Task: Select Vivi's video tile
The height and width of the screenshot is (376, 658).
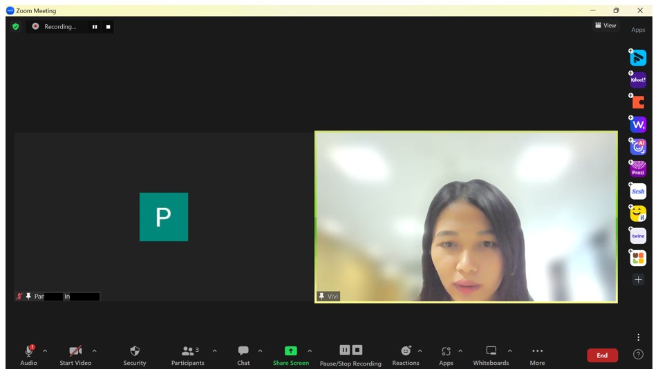Action: click(466, 216)
